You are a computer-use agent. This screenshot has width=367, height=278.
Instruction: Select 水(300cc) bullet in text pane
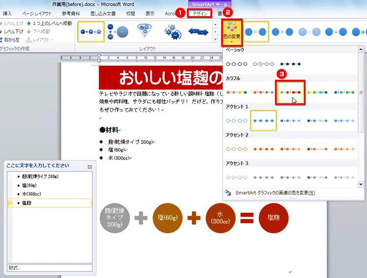tap(31, 194)
